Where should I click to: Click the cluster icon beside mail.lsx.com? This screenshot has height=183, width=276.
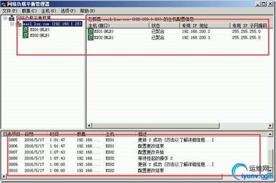pyautogui.click(x=19, y=24)
